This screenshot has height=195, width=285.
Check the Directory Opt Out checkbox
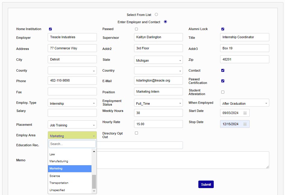tap(136, 133)
